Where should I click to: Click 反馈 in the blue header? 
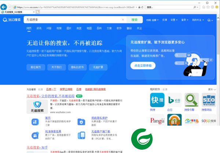tap(165, 20)
